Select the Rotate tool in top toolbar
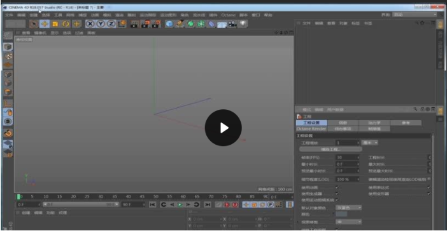447x245 pixels. [66, 24]
